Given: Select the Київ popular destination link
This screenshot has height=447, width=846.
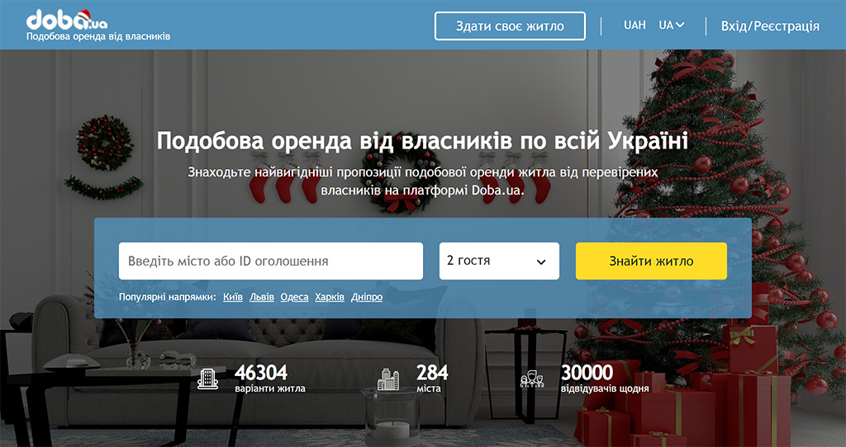Looking at the screenshot, I should click(x=232, y=297).
